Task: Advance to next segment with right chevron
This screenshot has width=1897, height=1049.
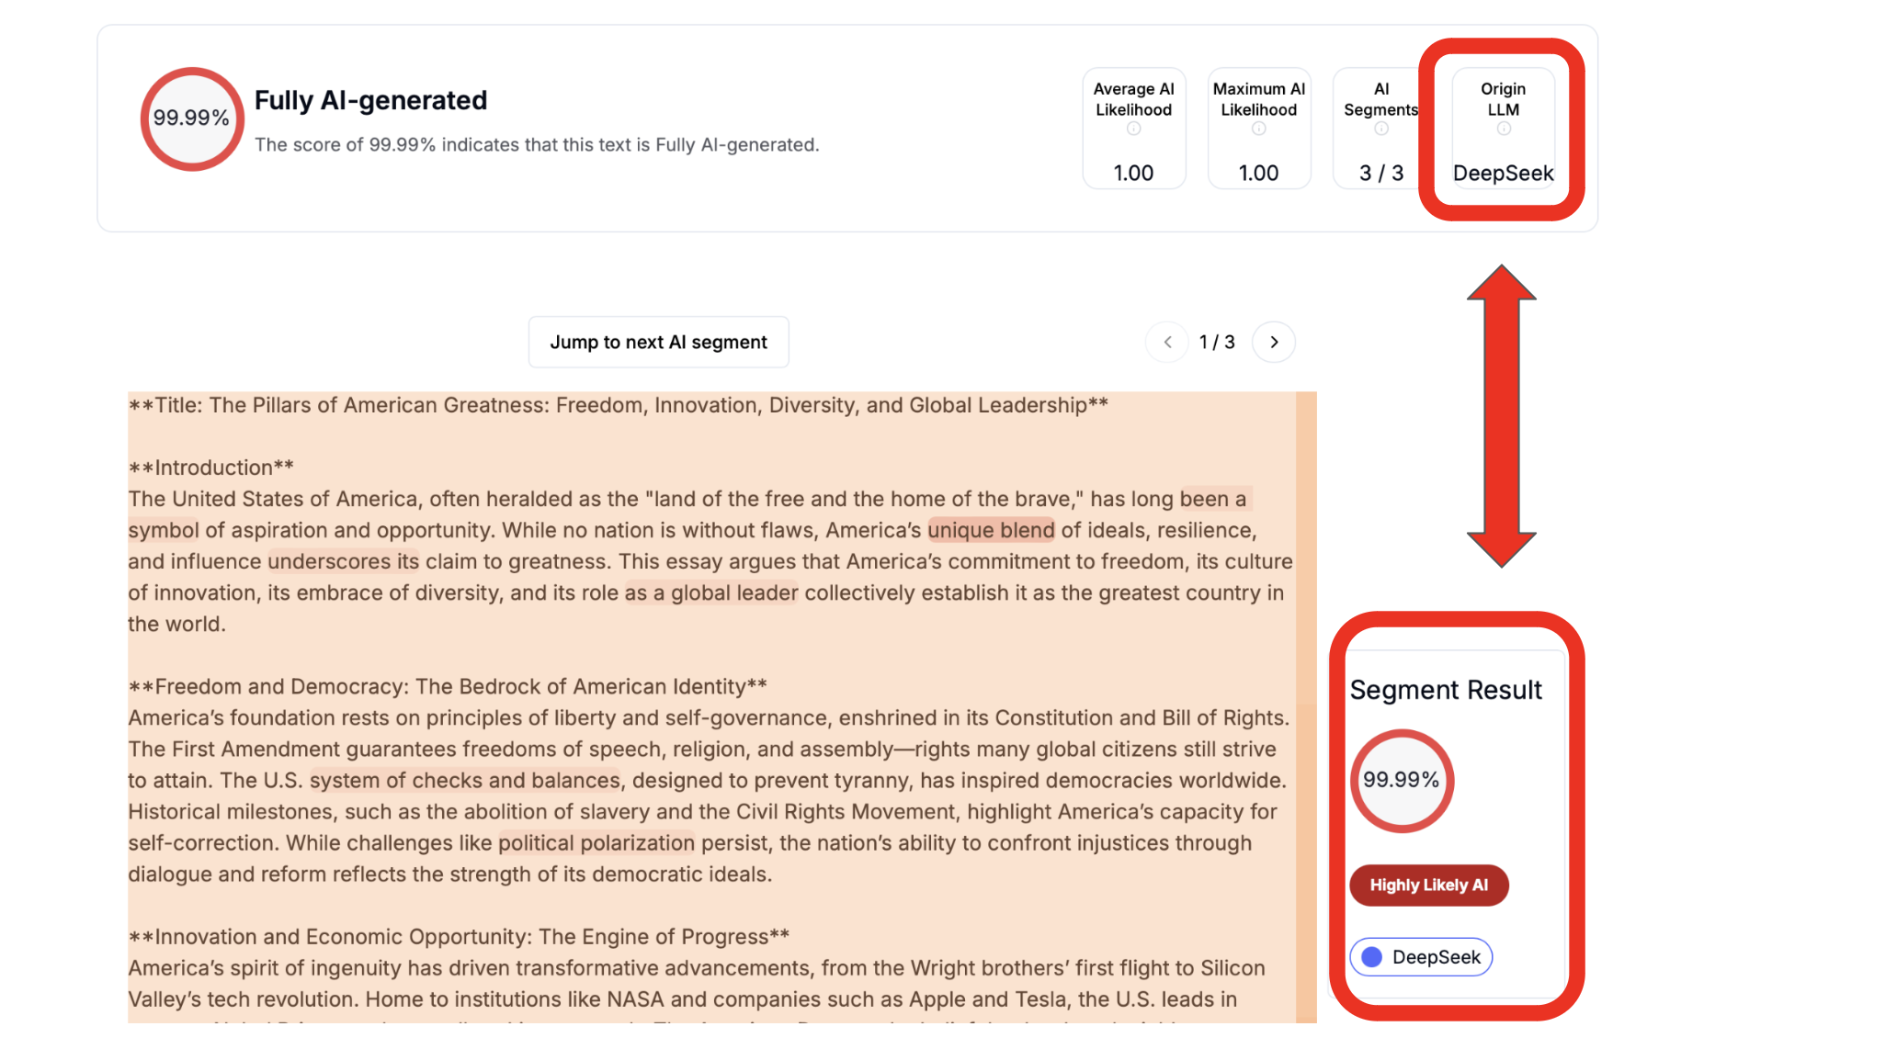Action: (x=1274, y=343)
